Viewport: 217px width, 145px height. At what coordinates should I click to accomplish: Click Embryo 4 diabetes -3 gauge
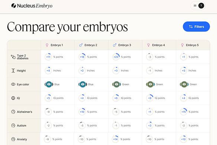click(x=150, y=57)
